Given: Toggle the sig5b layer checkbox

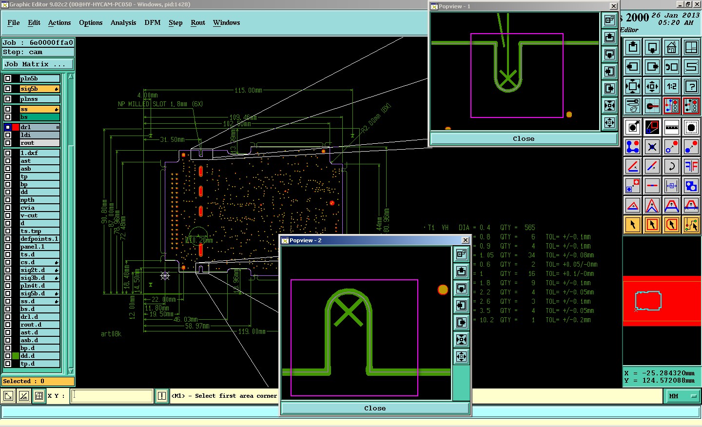Looking at the screenshot, I should pyautogui.click(x=8, y=89).
